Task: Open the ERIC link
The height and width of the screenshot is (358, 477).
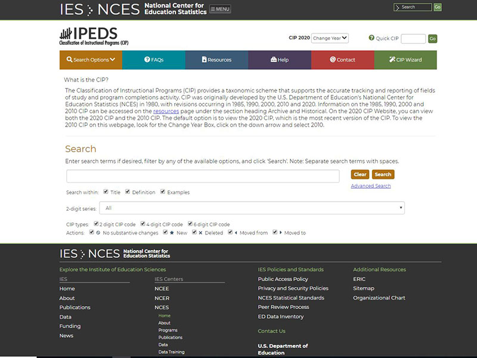Action: tap(359, 279)
